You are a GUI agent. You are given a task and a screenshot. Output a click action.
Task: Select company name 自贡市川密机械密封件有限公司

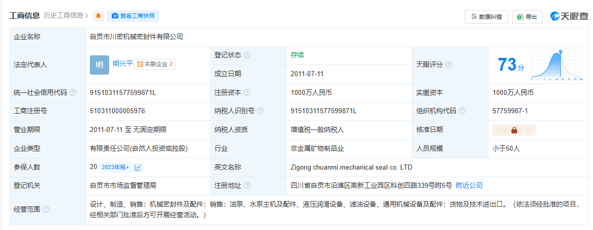[137, 37]
